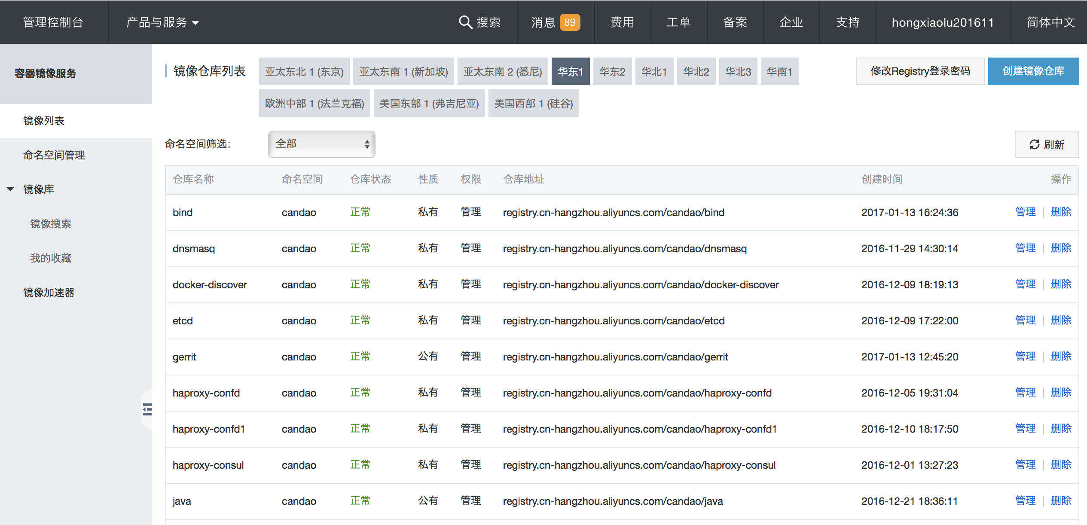Open 我的收藏 in sidebar
Screen dimensions: 1087x525
[x=50, y=258]
